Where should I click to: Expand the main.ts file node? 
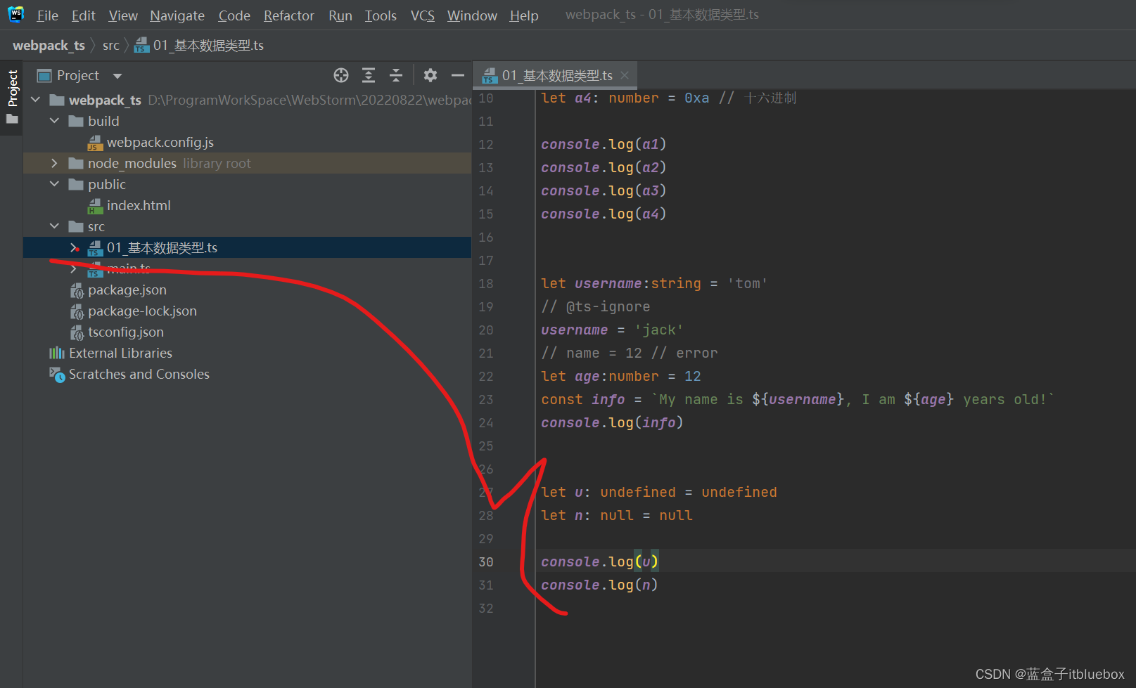click(74, 268)
